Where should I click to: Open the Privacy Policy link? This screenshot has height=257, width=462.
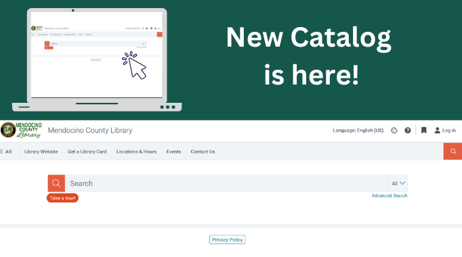pyautogui.click(x=227, y=239)
